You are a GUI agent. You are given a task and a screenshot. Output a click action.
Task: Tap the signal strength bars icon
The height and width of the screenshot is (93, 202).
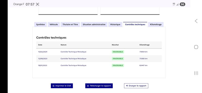(x=178, y=5)
